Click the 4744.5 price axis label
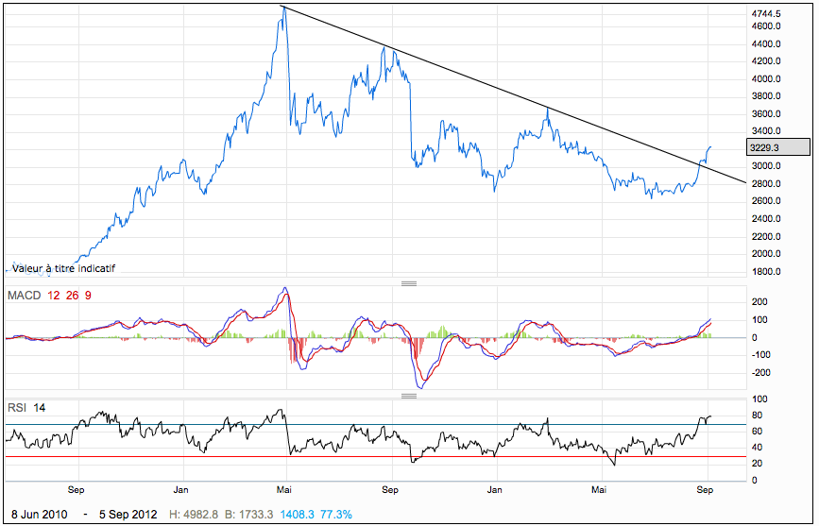 coord(766,13)
